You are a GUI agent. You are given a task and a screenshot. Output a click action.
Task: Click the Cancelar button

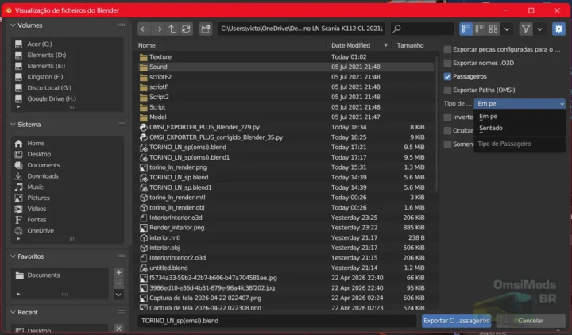530,321
